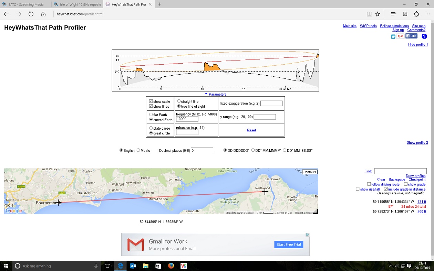434x271 pixels.
Task: Toggle the show scale checkbox
Action: pyautogui.click(x=151, y=101)
